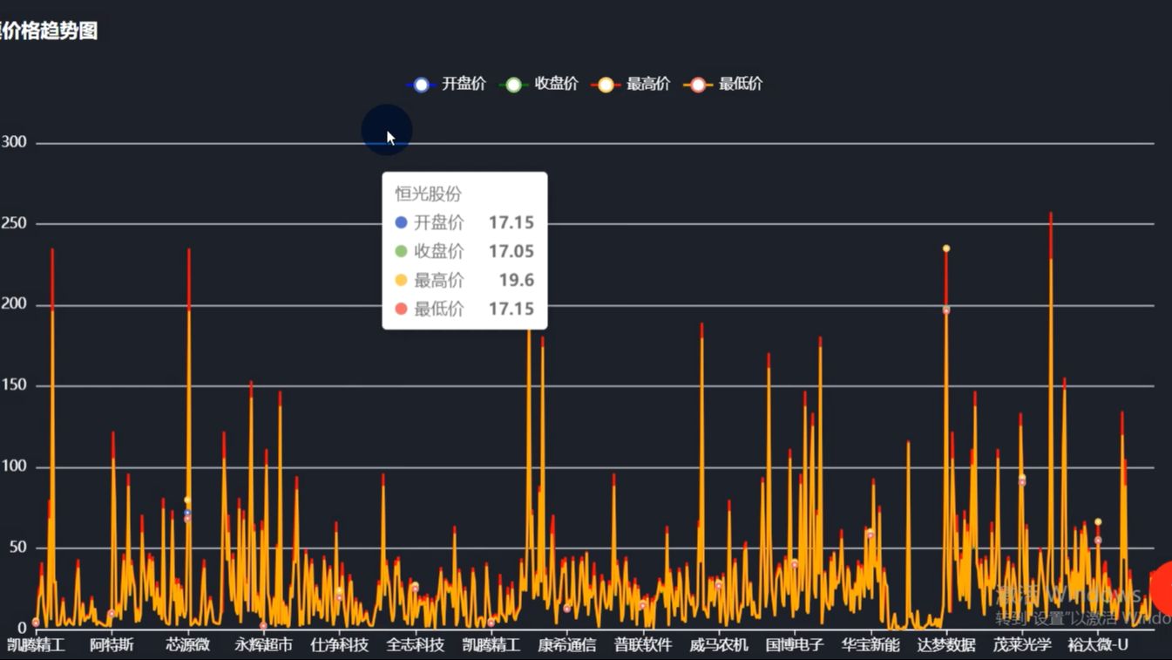This screenshot has width=1172, height=660.
Task: Click x-axis label 茂莱光学
Action: [x=1022, y=645]
